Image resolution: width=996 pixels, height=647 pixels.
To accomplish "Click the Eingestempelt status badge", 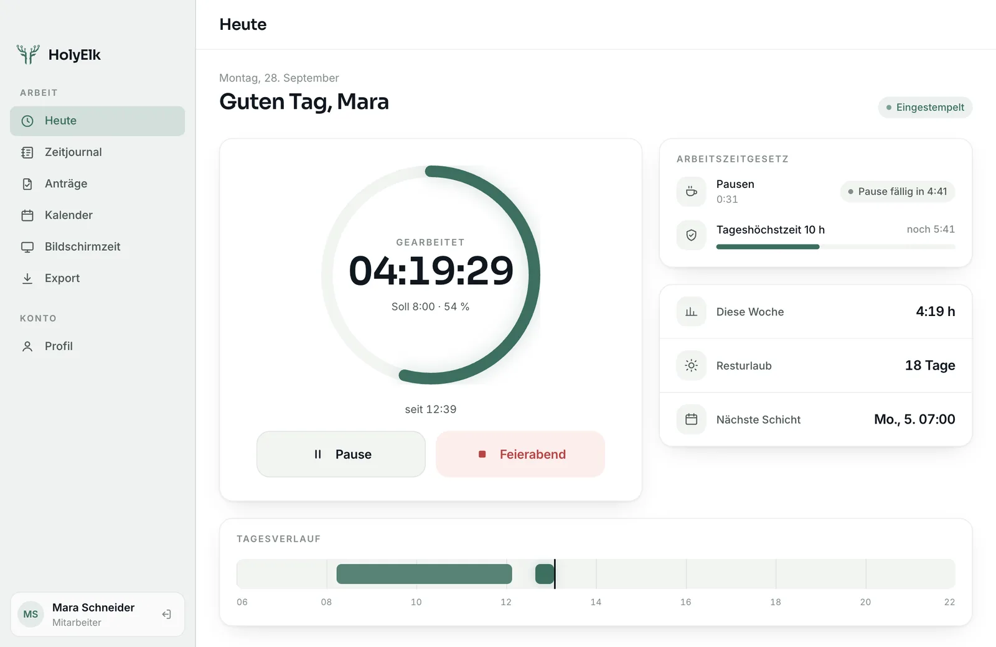I will pyautogui.click(x=925, y=108).
